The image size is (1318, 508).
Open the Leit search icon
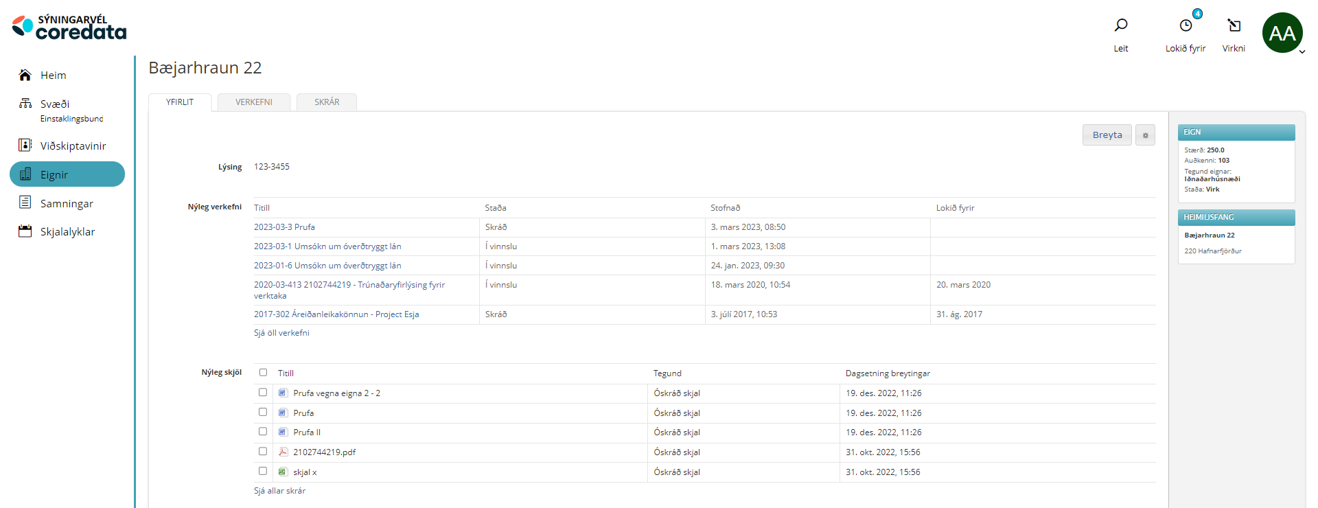click(1120, 26)
